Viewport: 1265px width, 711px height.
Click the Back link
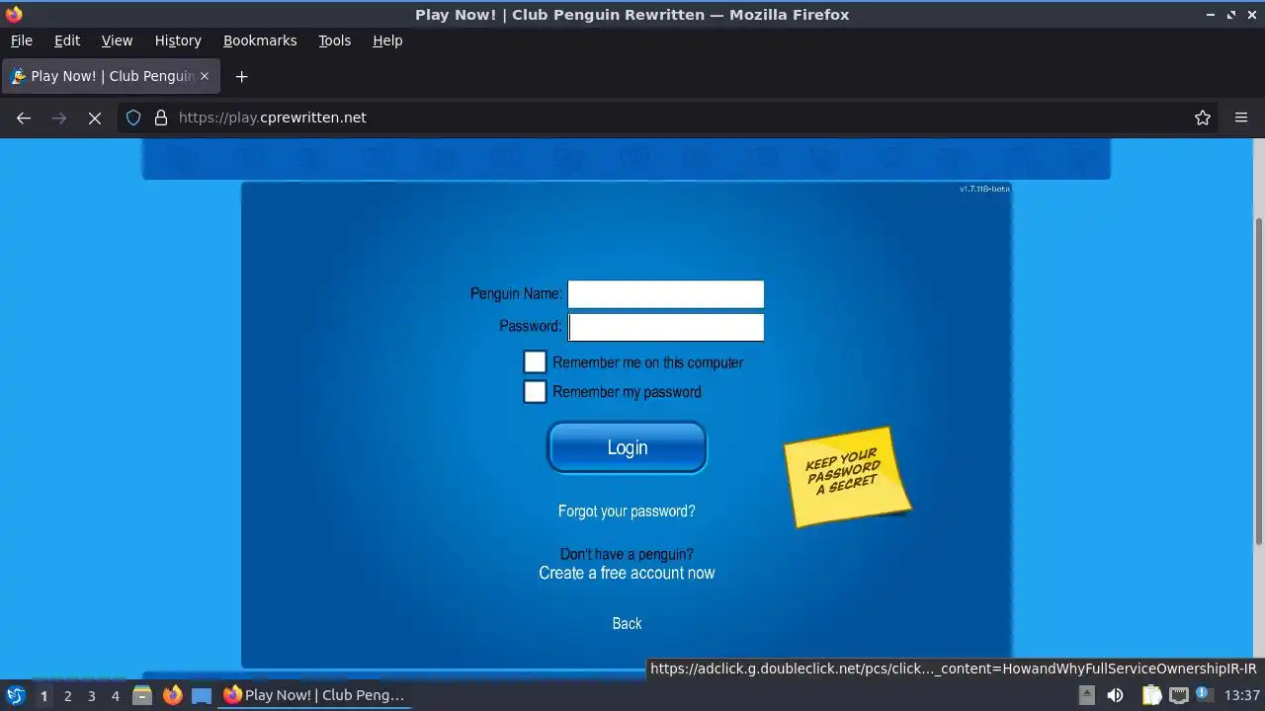click(x=627, y=623)
